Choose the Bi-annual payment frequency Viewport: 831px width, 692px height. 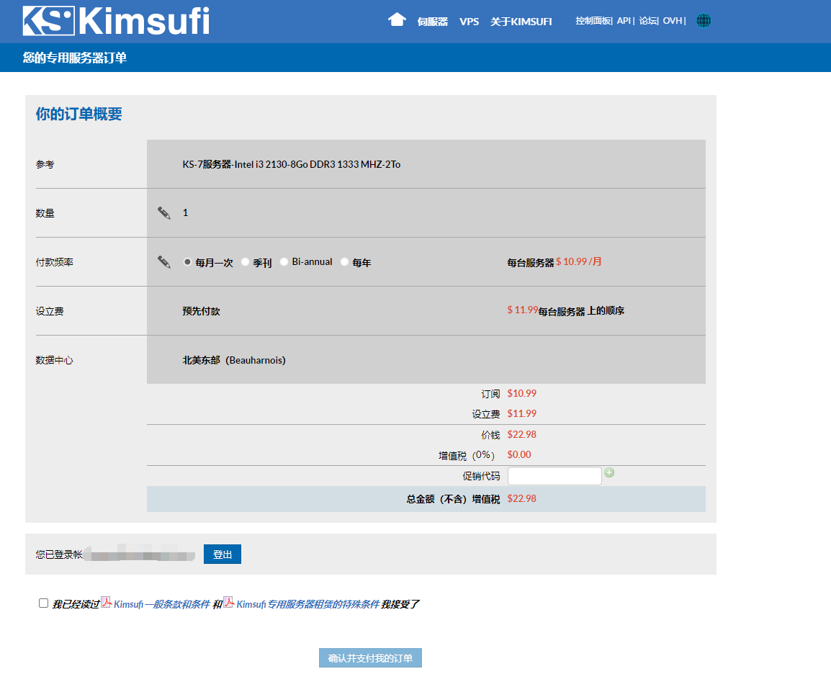pyautogui.click(x=284, y=262)
